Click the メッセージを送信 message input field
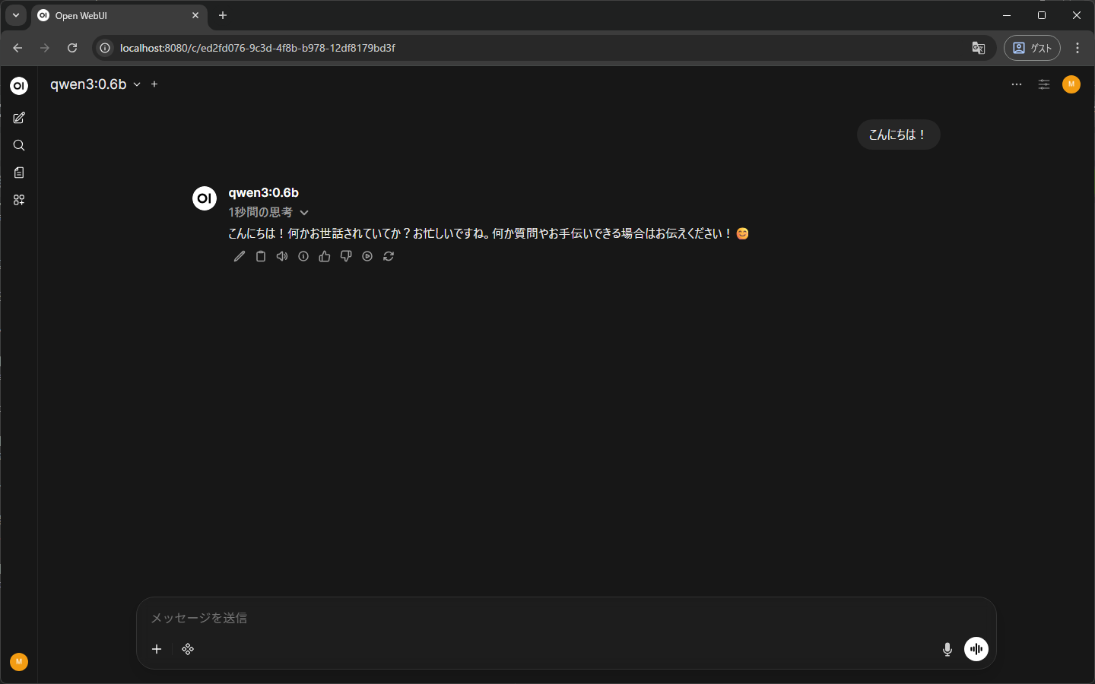The width and height of the screenshot is (1095, 684). (x=566, y=618)
